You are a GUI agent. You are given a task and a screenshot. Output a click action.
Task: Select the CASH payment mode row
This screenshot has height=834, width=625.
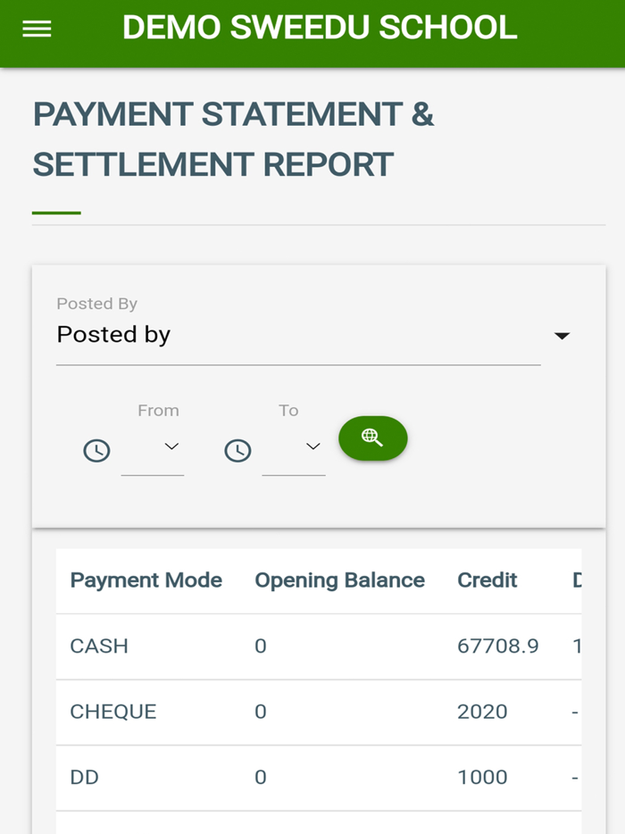point(98,646)
